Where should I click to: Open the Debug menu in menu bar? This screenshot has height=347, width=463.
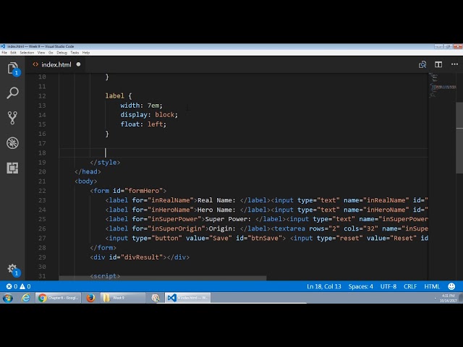(x=61, y=53)
